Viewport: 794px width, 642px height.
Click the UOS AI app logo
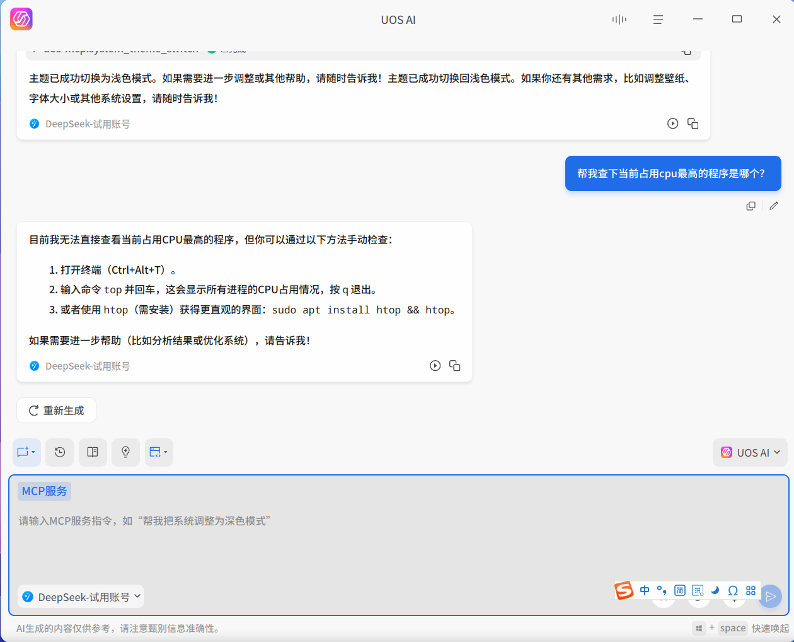tap(21, 19)
